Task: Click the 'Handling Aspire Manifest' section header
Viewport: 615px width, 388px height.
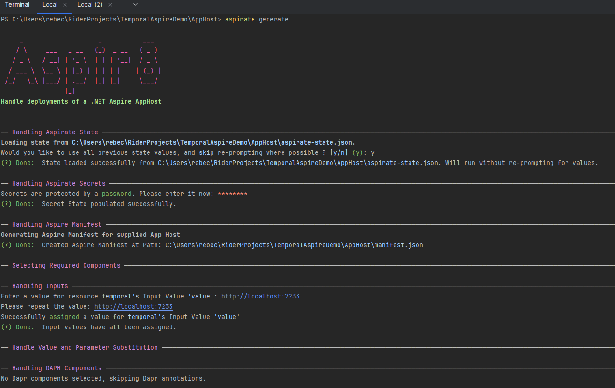Action: click(57, 225)
